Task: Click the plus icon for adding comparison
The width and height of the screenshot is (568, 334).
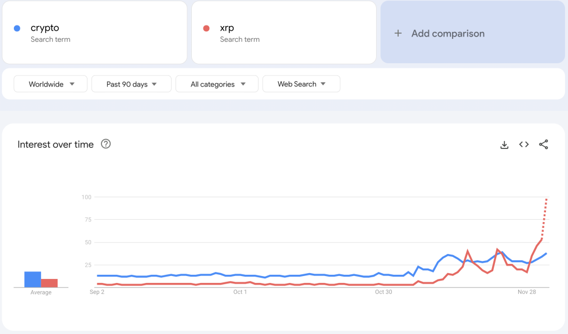Action: (398, 34)
